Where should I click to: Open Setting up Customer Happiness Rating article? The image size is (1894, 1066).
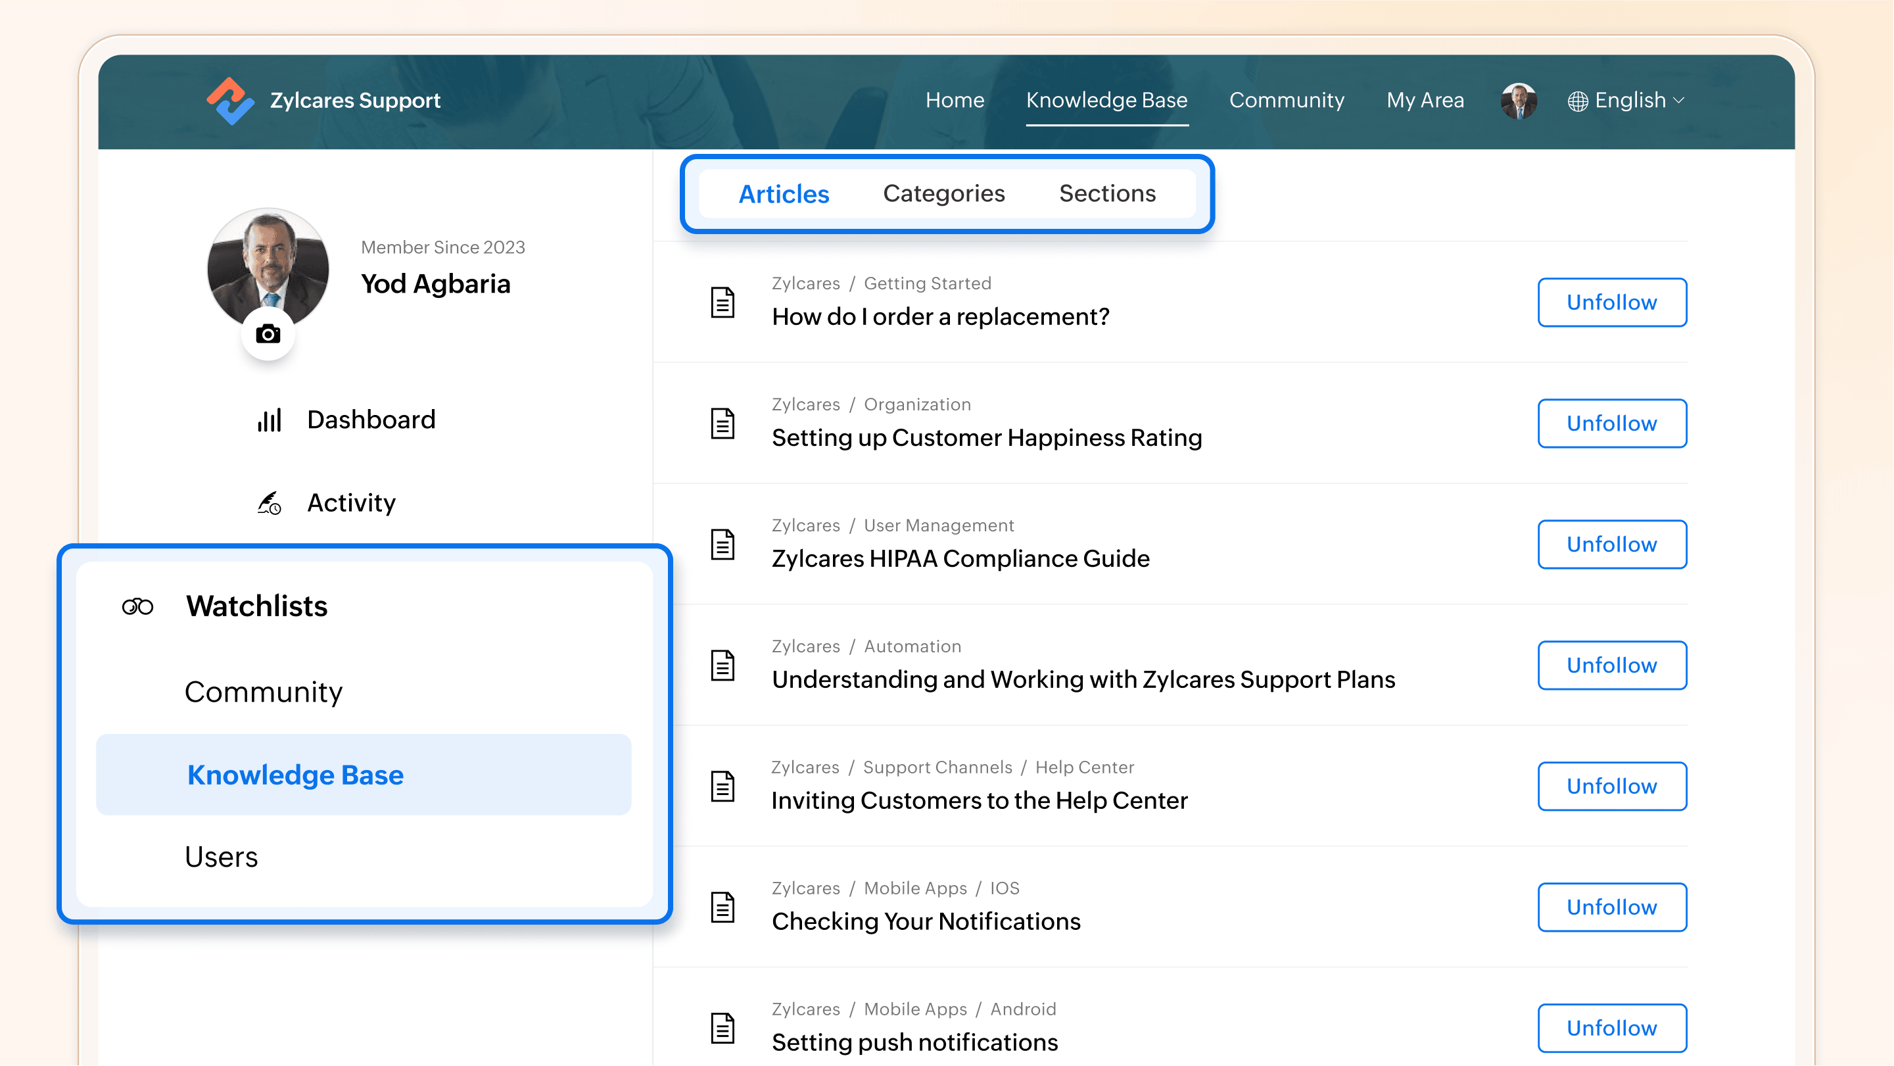pyautogui.click(x=987, y=438)
